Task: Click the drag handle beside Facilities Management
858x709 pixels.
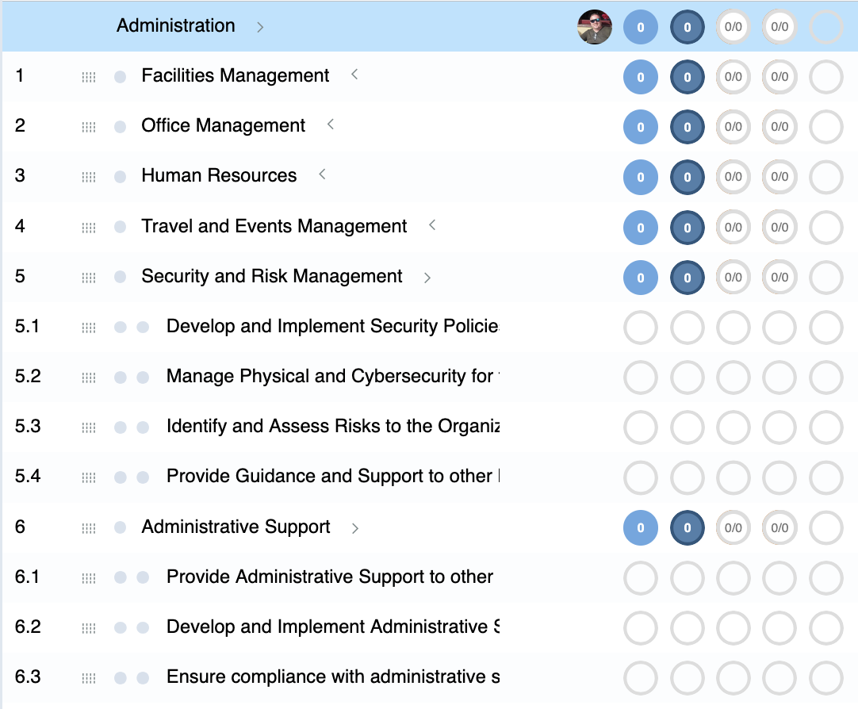Action: (x=88, y=76)
